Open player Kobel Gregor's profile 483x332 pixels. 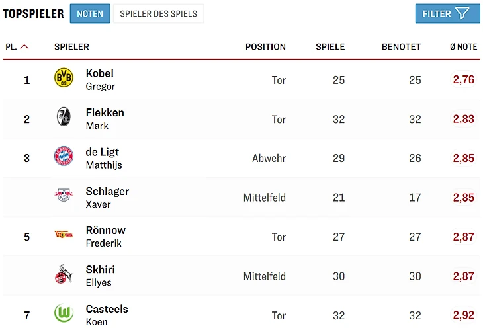(x=100, y=79)
